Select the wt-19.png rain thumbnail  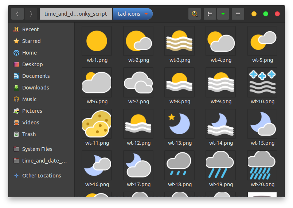click(221, 165)
